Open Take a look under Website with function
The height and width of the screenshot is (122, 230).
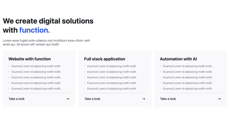(16, 99)
